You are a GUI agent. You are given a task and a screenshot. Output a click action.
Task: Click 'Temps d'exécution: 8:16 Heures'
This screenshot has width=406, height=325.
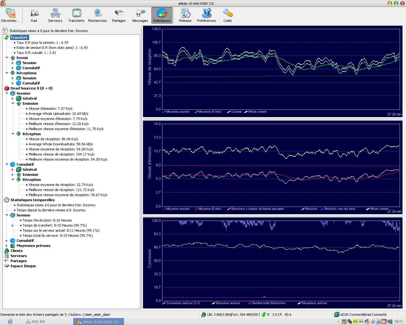pyautogui.click(x=47, y=220)
